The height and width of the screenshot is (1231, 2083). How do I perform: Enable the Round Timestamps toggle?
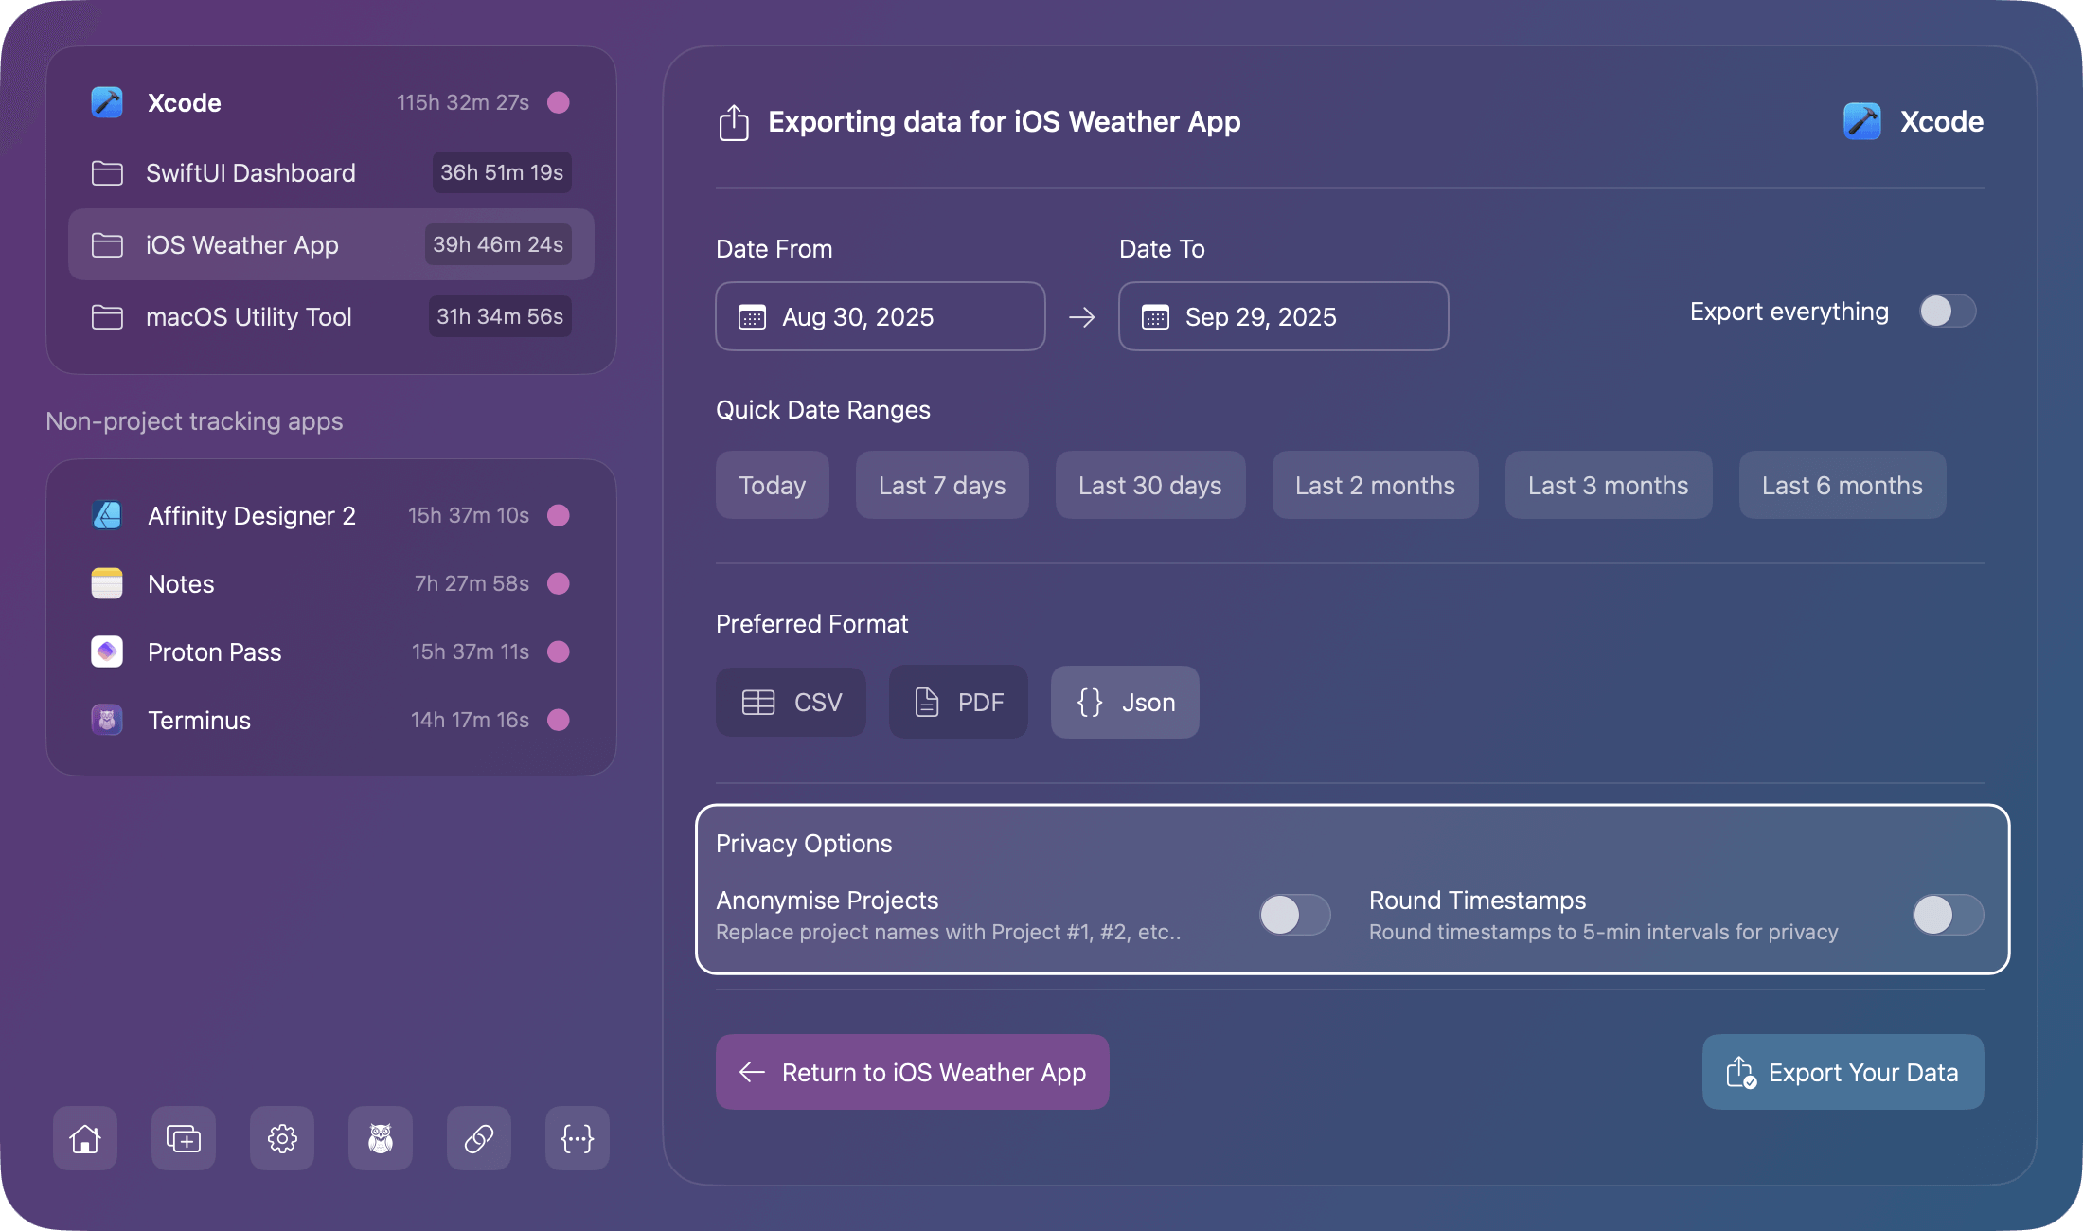1947,915
